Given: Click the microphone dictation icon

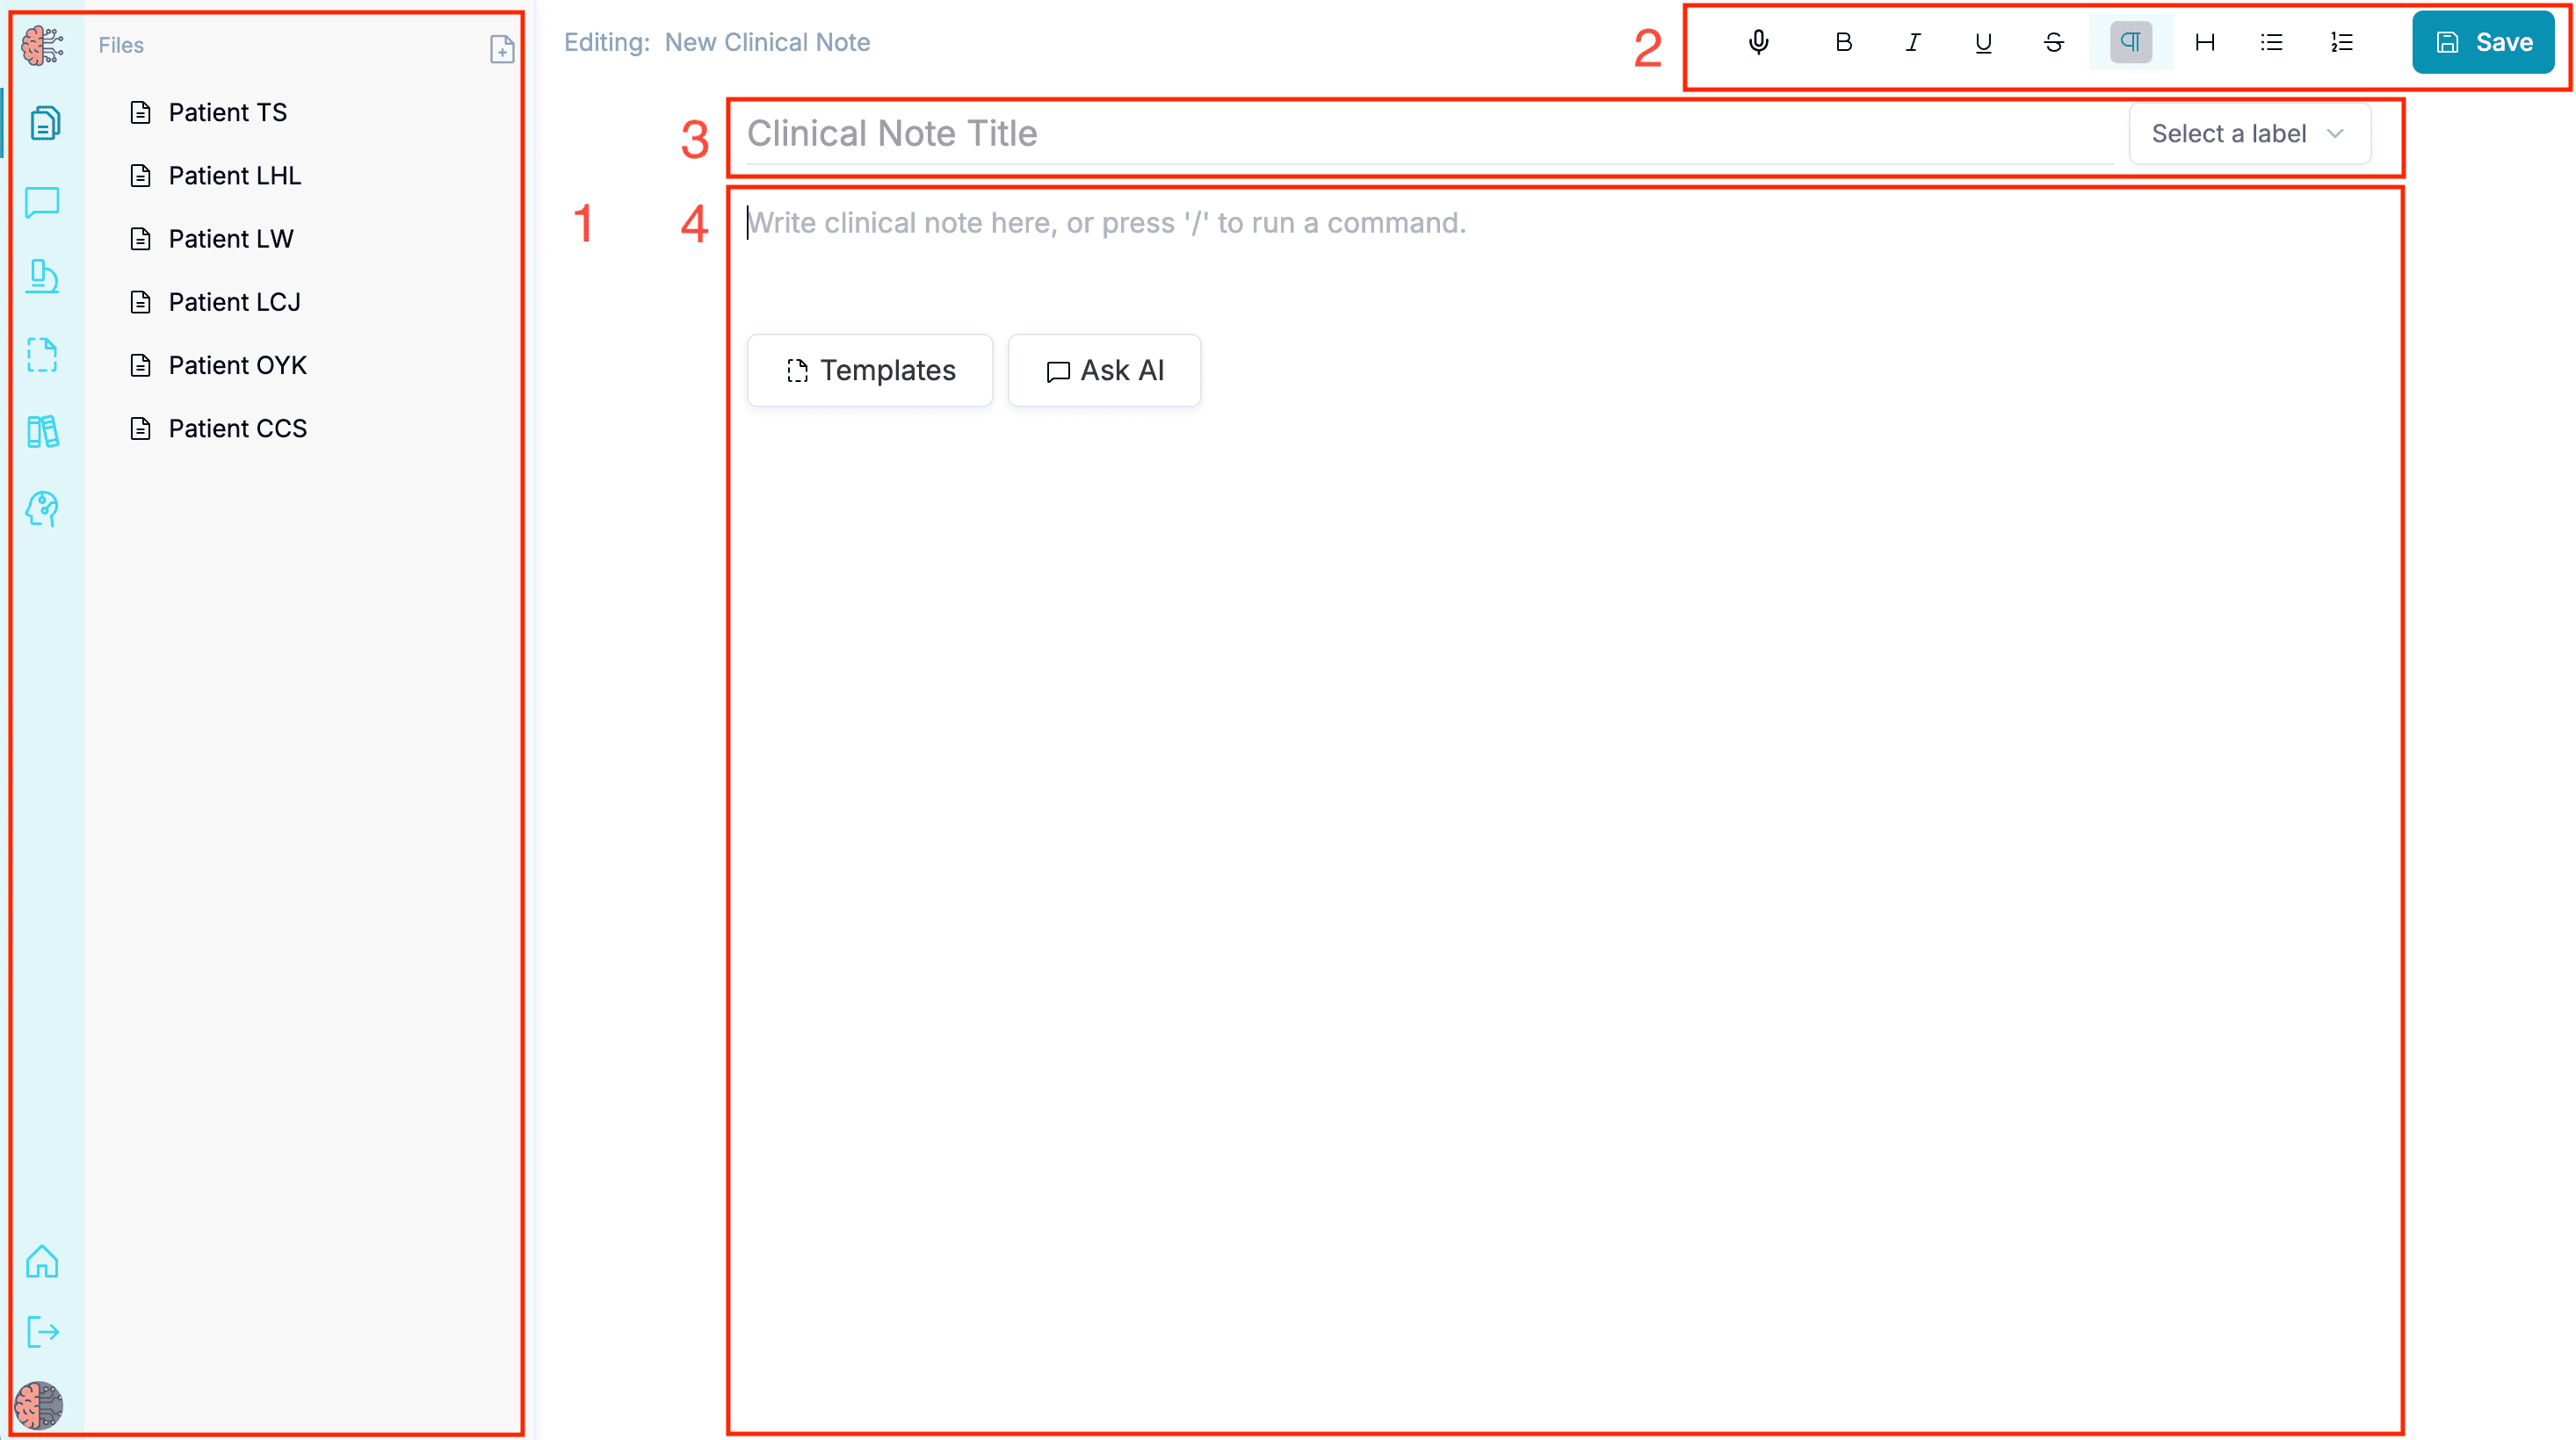Looking at the screenshot, I should (x=1758, y=42).
